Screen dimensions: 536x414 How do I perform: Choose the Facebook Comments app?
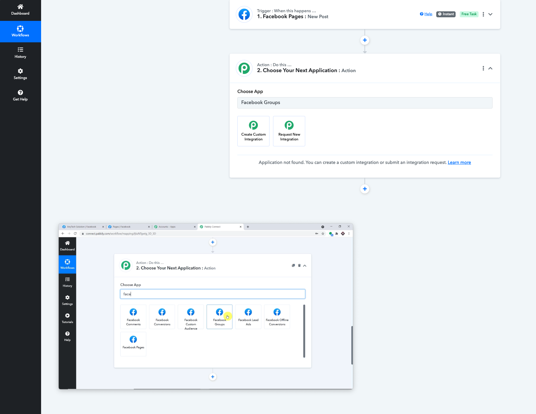coord(133,317)
